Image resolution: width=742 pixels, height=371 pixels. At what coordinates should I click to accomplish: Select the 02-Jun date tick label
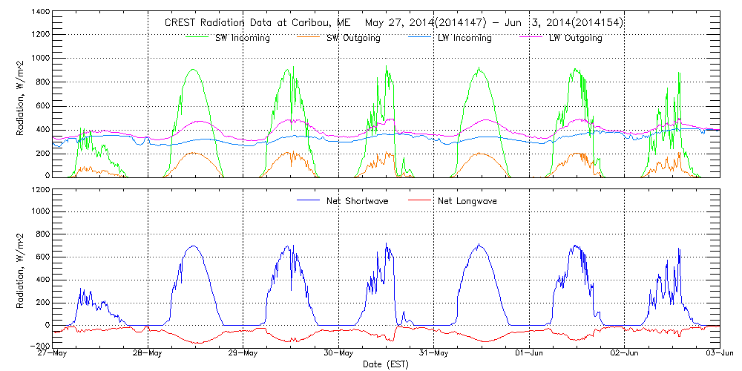(625, 354)
